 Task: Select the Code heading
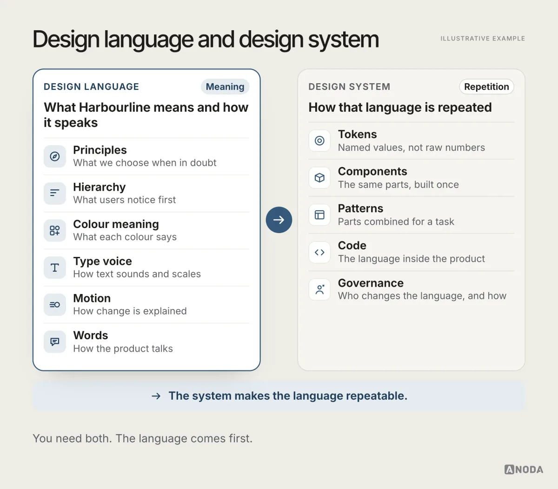tap(352, 246)
